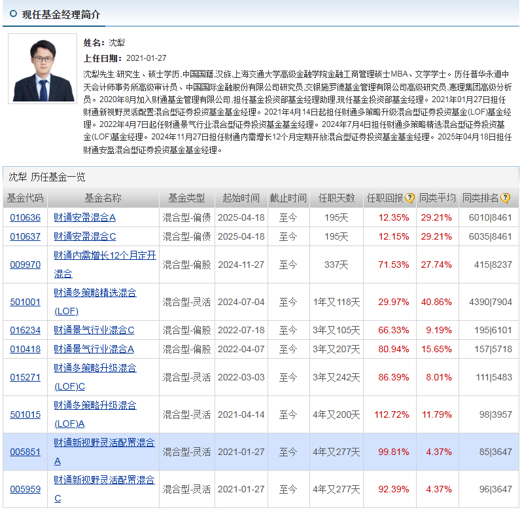Open 财通多策略升级混合(LOF)C fund link

(x=96, y=377)
